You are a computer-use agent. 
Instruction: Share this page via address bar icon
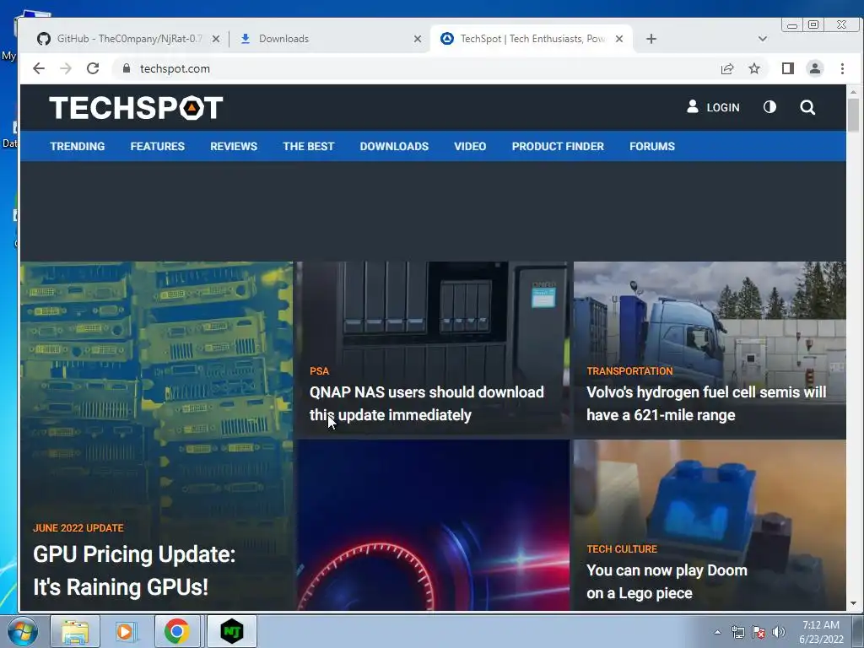click(x=726, y=68)
